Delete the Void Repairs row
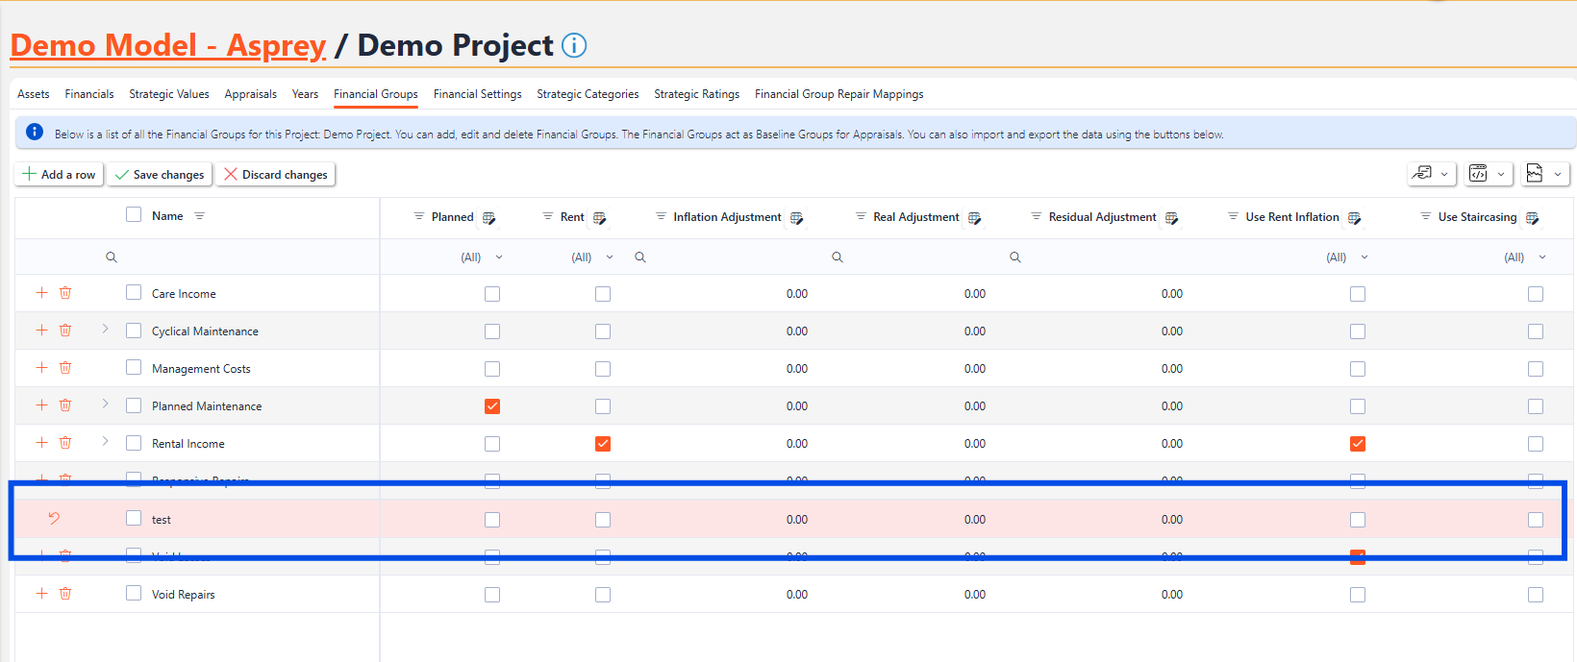The image size is (1577, 662). 65,594
